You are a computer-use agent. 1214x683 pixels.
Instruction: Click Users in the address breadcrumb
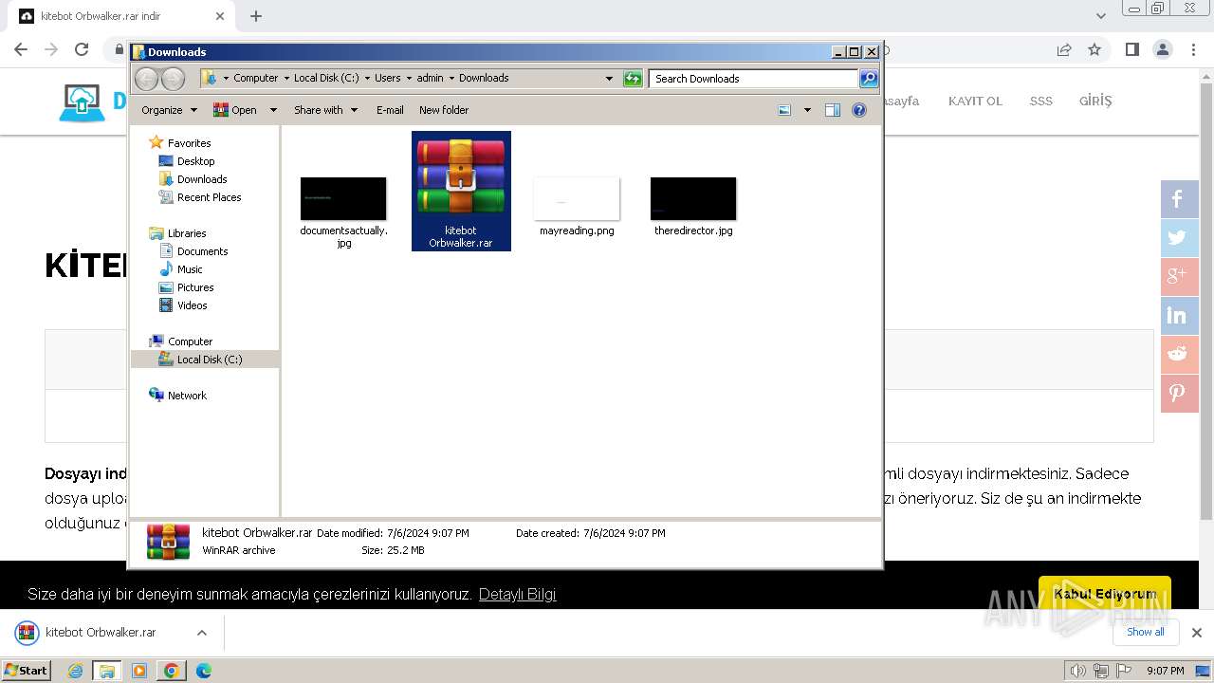pyautogui.click(x=387, y=79)
